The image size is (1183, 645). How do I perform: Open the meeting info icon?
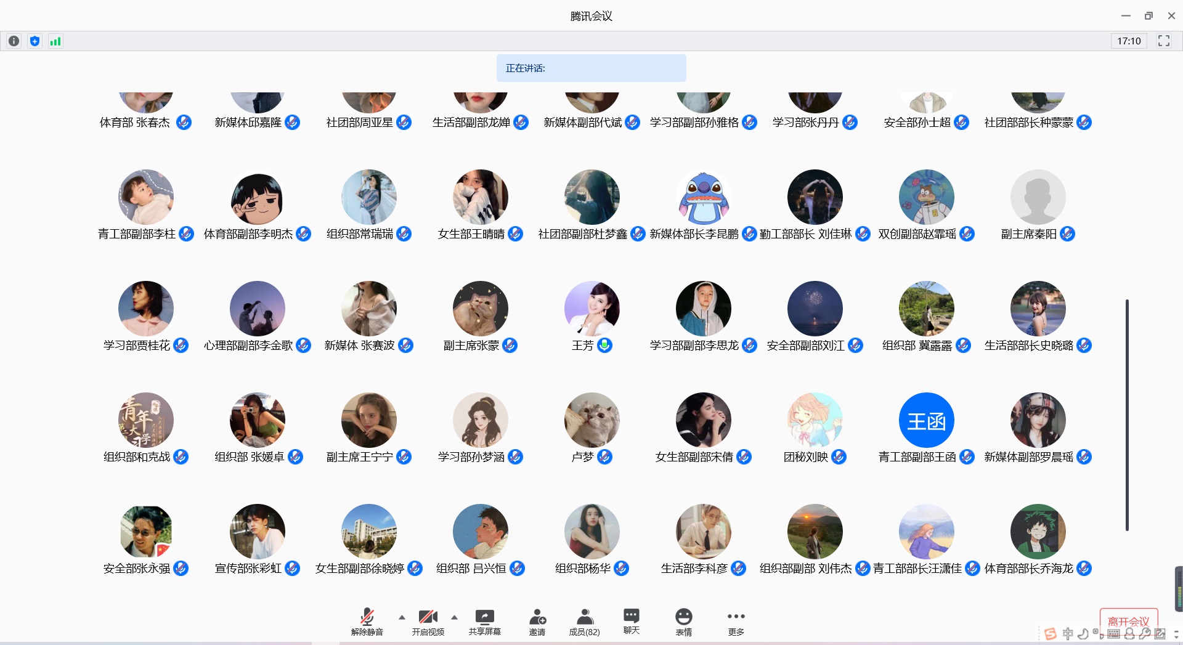tap(14, 41)
